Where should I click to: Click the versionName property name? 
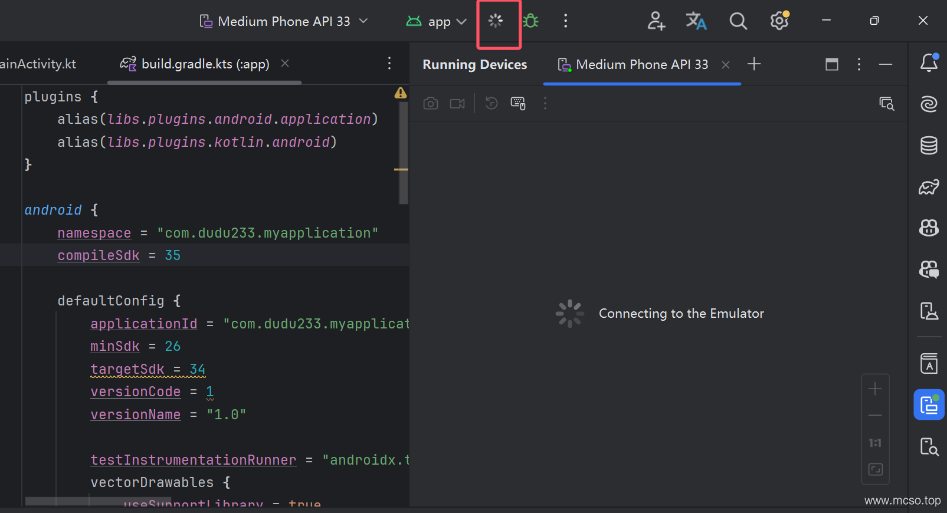[x=136, y=415]
